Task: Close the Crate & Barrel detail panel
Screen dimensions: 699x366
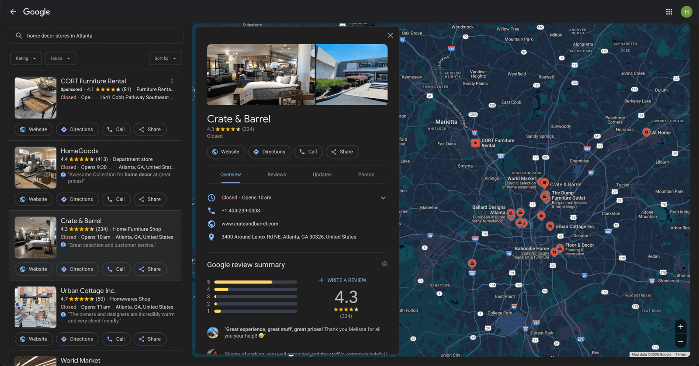Action: [x=391, y=35]
